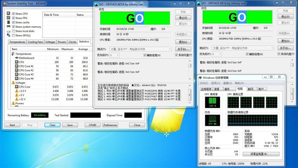The image size is (298, 168).
Task: Open the 测试(T) dropdown in right ORTHOS window
Action: (x=243, y=48)
